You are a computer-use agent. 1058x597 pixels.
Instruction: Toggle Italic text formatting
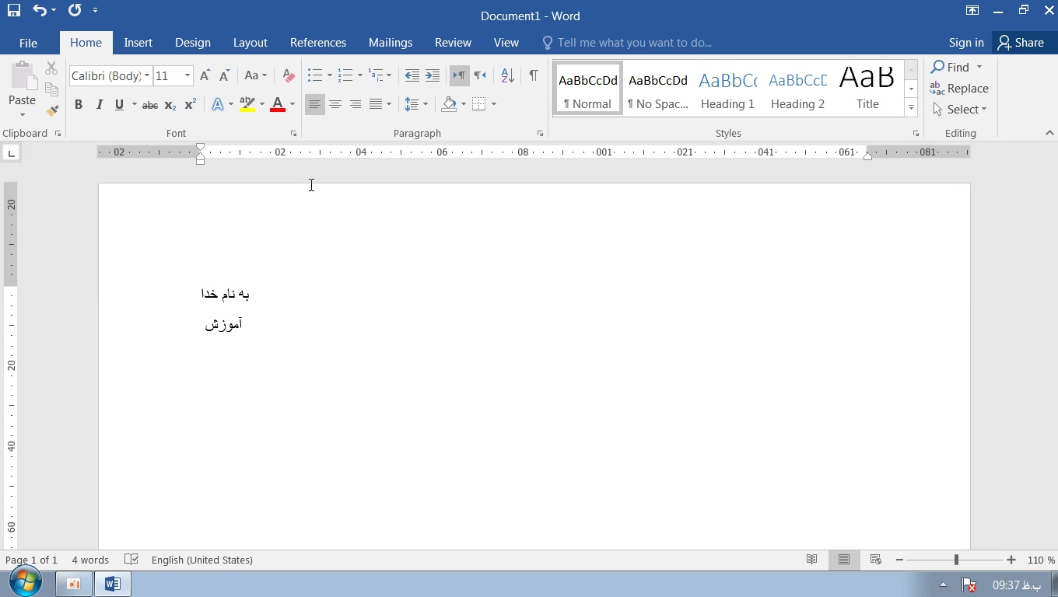[x=99, y=104]
